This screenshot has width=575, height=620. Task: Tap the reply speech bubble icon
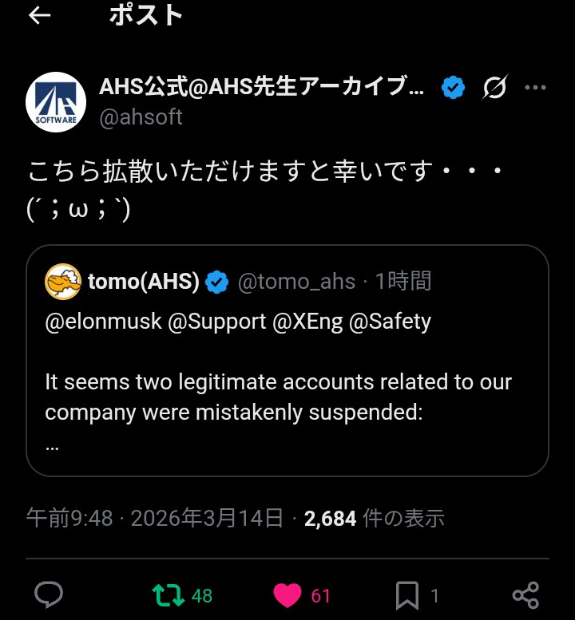[x=50, y=595]
